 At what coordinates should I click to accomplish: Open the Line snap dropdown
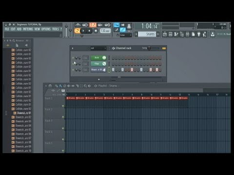click(x=126, y=35)
